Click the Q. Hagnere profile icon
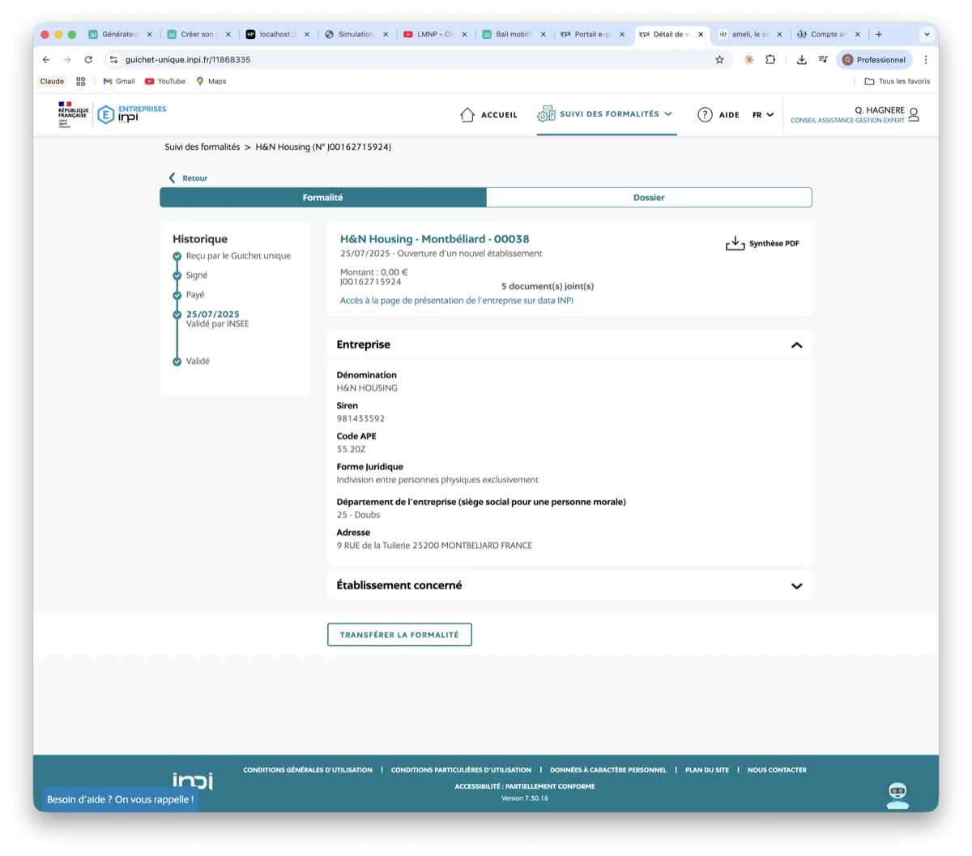Viewport: 972px width, 856px height. (914, 114)
